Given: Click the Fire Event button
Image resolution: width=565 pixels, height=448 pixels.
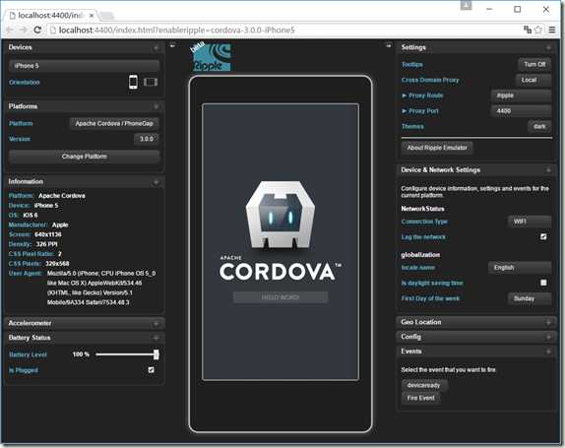Looking at the screenshot, I should (420, 398).
